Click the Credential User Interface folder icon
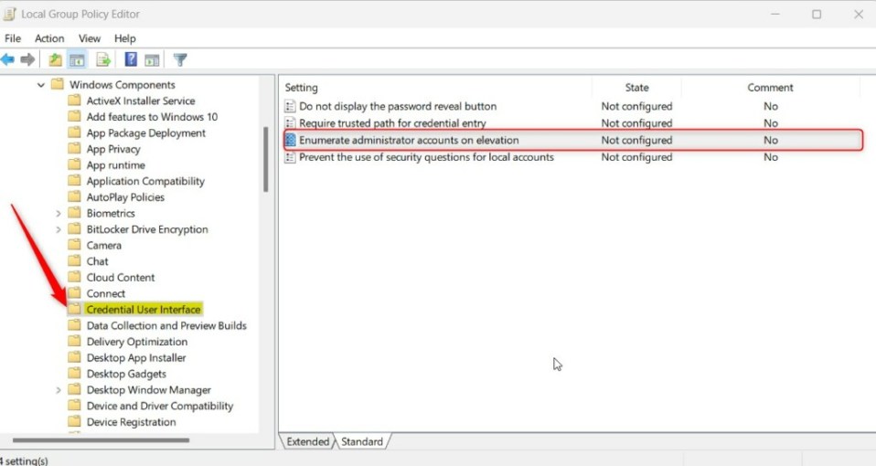Viewport: 876px width, 466px height. [74, 309]
